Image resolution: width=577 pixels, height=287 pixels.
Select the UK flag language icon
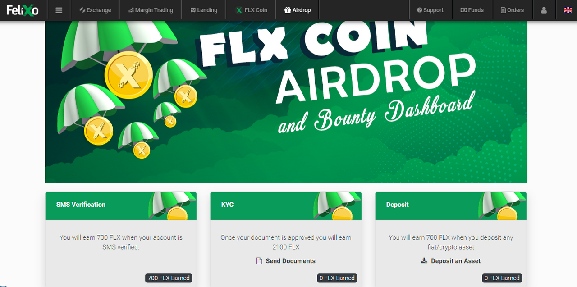[x=568, y=10]
